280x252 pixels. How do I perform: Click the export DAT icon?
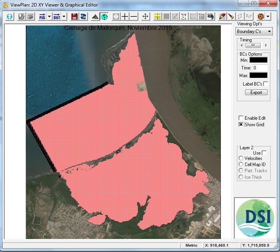[57, 16]
